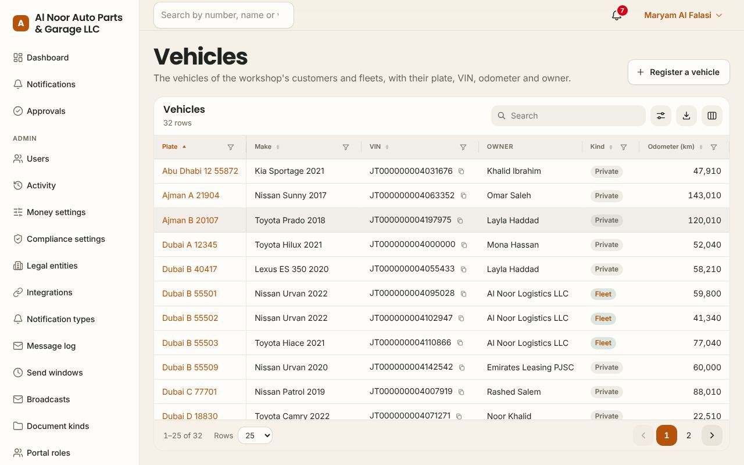
Task: Click the global search field
Action: click(x=224, y=15)
